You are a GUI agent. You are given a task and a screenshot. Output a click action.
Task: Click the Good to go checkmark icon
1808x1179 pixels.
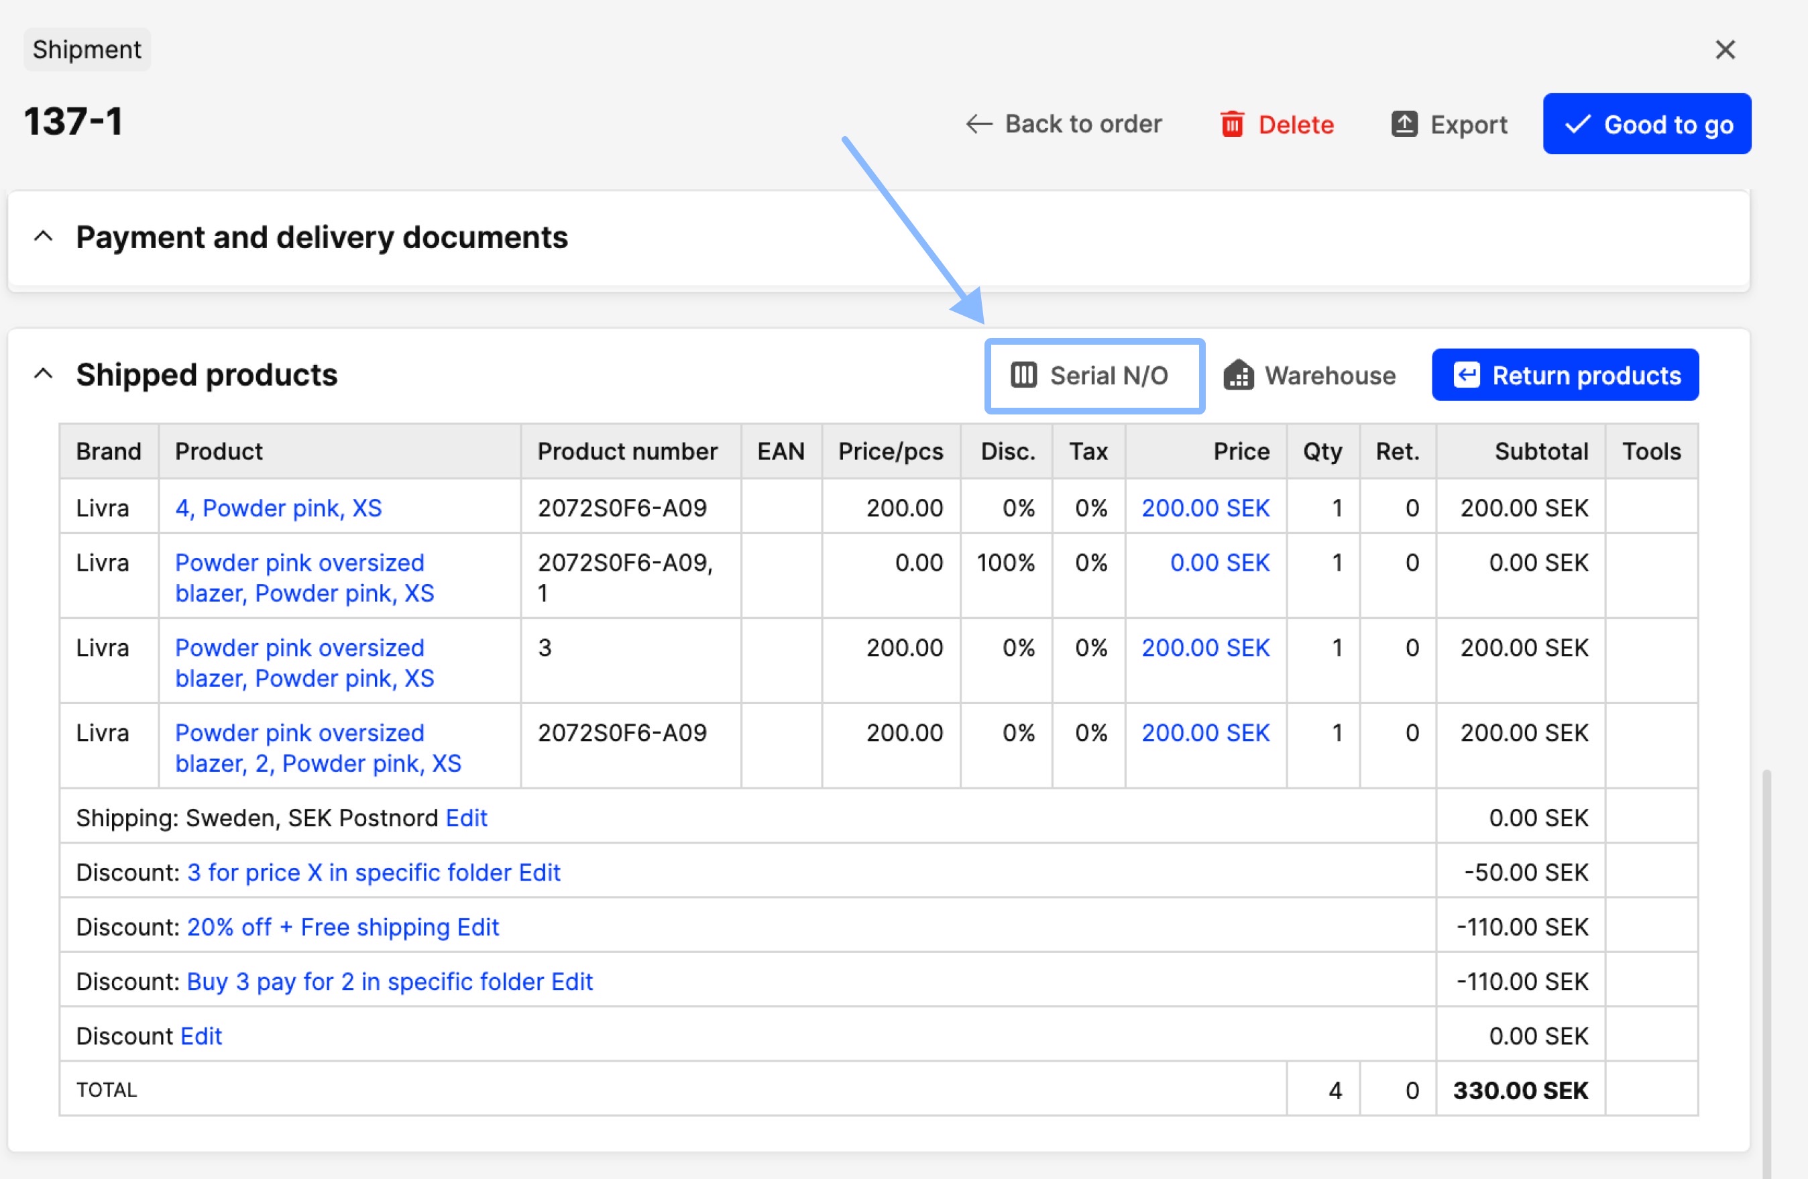[x=1577, y=124]
